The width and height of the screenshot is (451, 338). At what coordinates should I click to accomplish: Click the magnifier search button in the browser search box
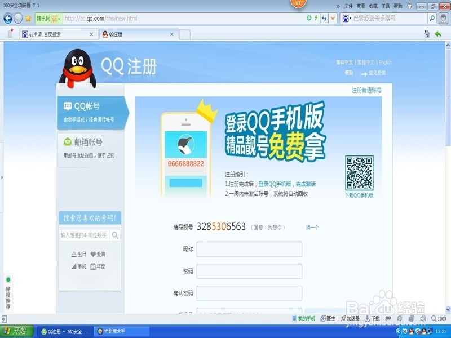tap(432, 19)
